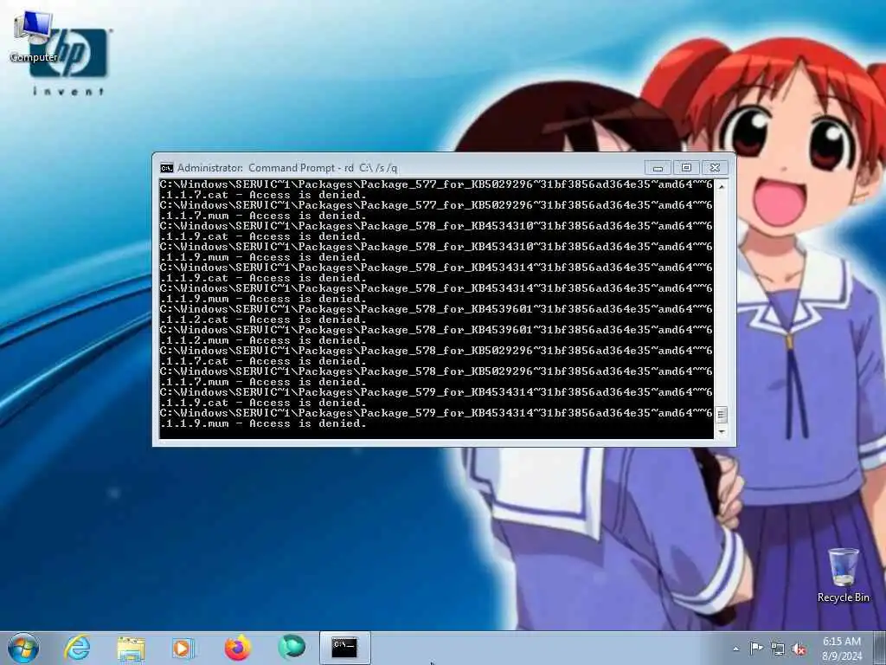Open the Windows Start orb
886x665 pixels.
[23, 648]
